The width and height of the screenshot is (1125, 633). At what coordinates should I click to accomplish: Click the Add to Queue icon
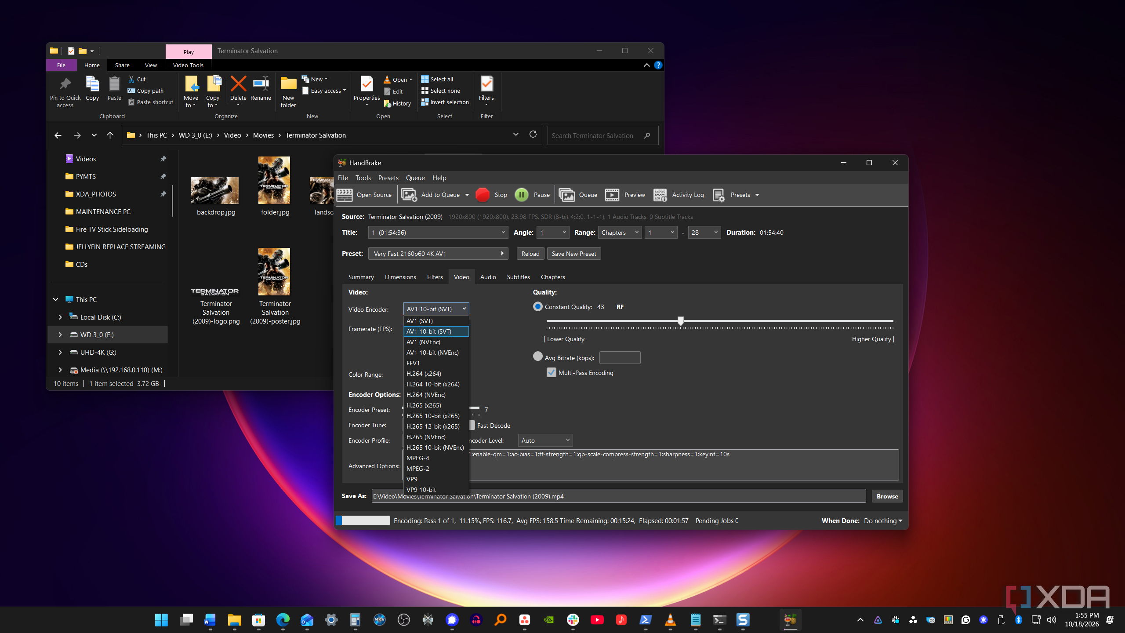pyautogui.click(x=409, y=195)
